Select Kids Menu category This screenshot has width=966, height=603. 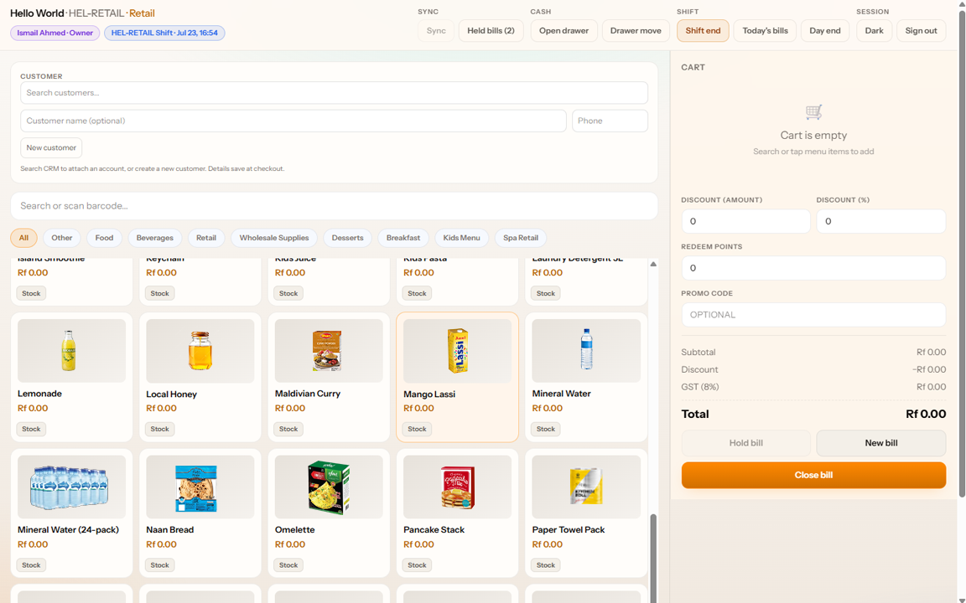pos(461,238)
